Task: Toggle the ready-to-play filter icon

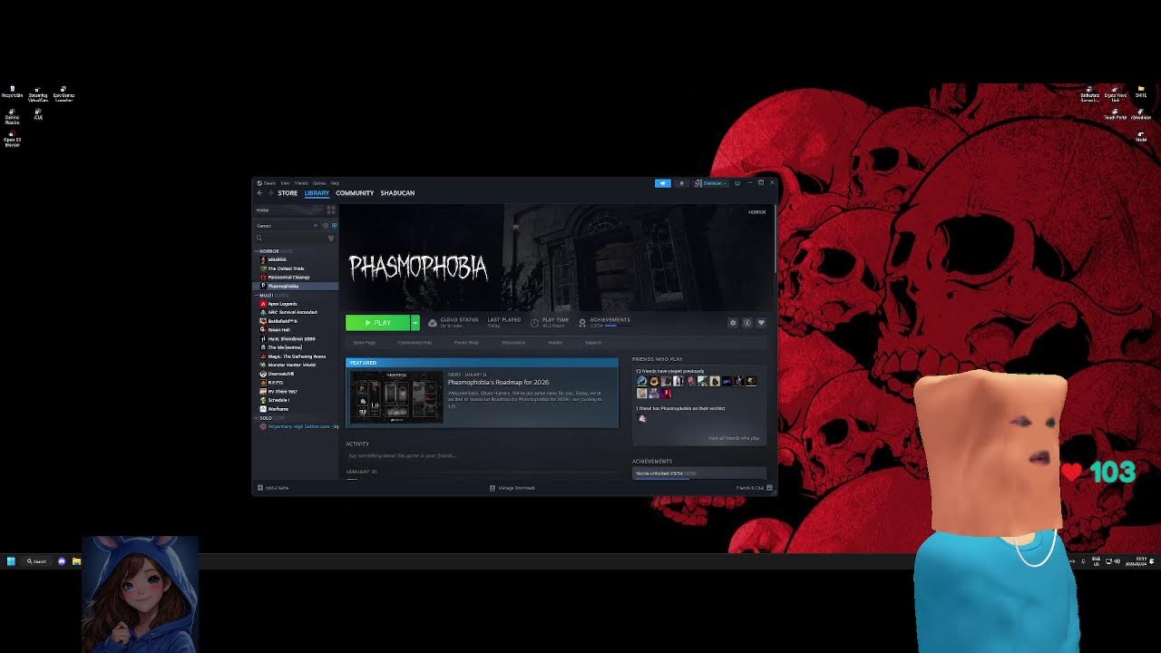Action: click(334, 225)
